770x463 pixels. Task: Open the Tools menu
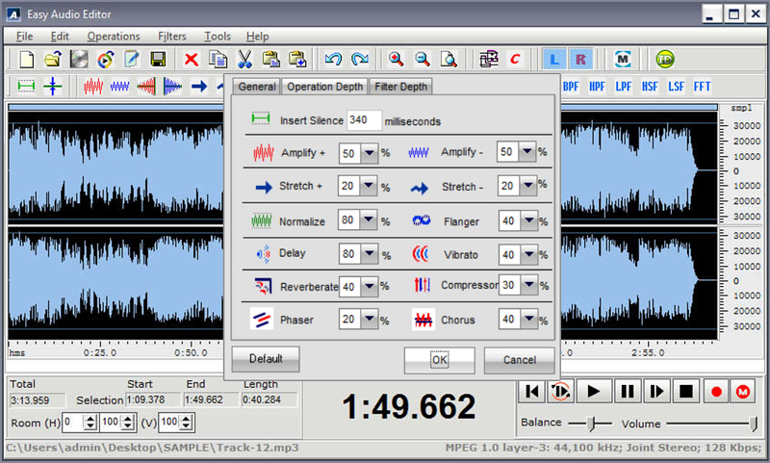(218, 37)
